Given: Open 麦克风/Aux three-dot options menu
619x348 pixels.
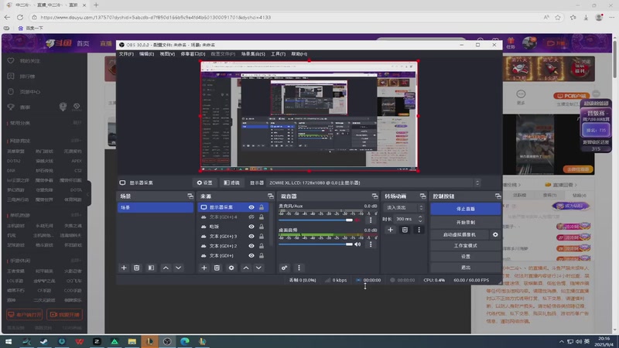Looking at the screenshot, I should [x=371, y=220].
